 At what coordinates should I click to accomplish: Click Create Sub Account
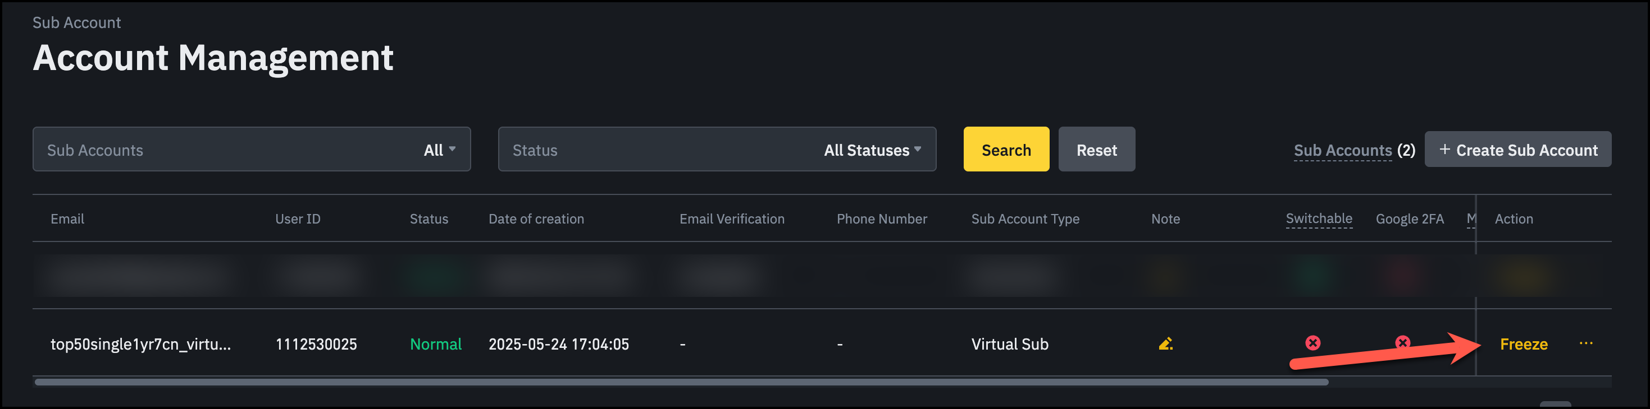coord(1517,150)
